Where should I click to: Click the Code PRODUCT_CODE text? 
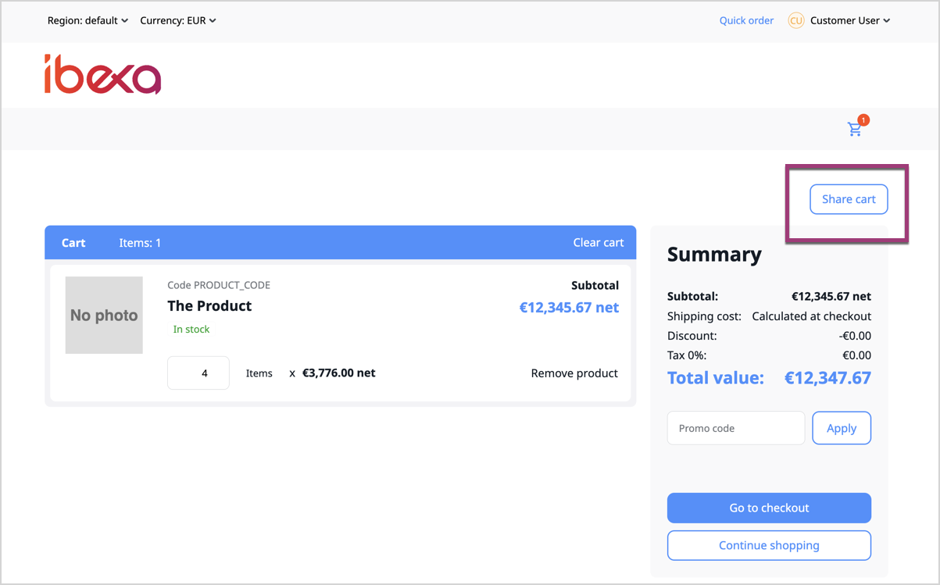tap(219, 285)
